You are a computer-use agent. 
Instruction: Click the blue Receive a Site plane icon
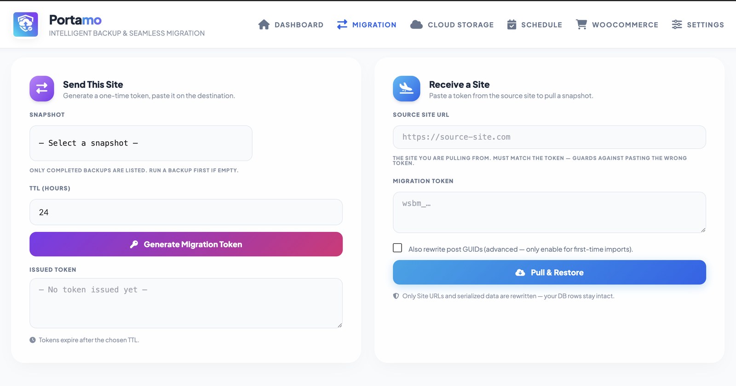(406, 88)
